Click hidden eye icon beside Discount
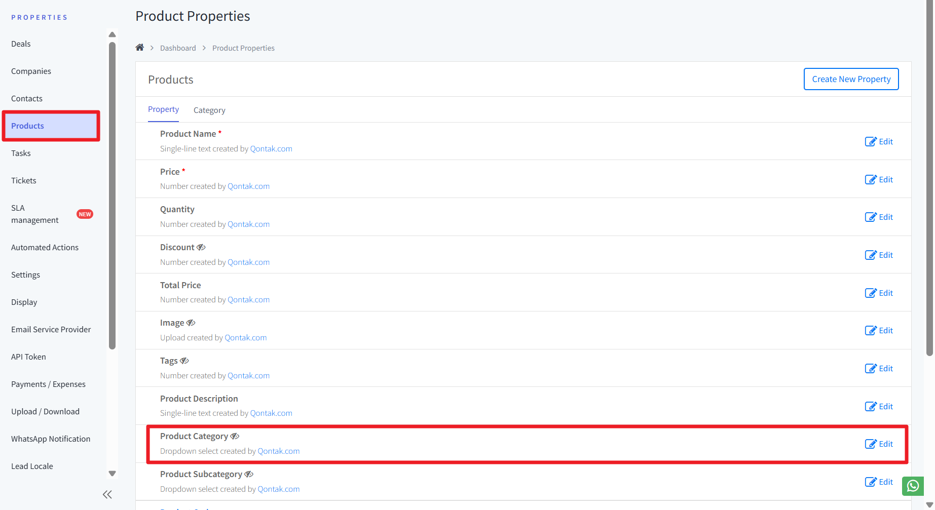Viewport: 935px width, 510px height. (x=201, y=248)
